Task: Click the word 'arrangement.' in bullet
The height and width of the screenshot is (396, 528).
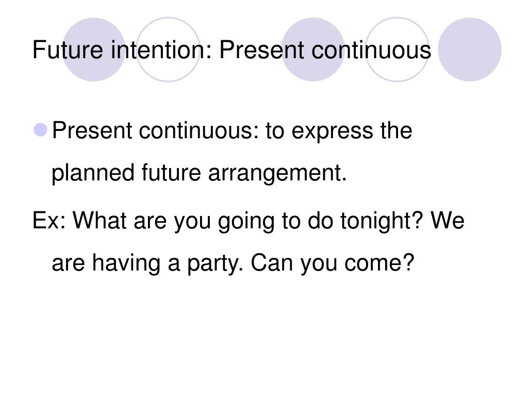Action: (x=277, y=174)
